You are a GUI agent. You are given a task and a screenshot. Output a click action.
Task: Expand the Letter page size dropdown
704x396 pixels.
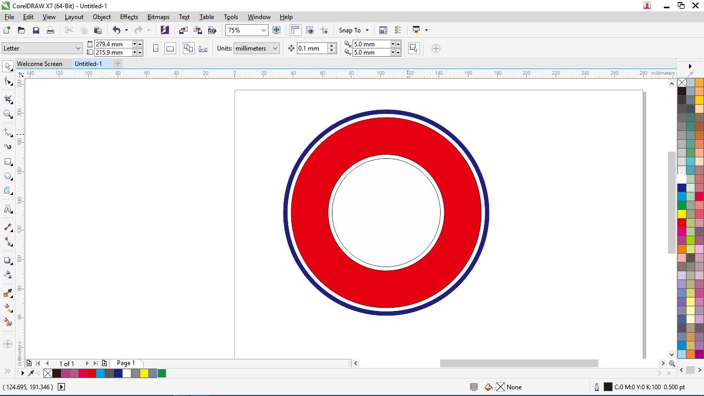coord(78,48)
